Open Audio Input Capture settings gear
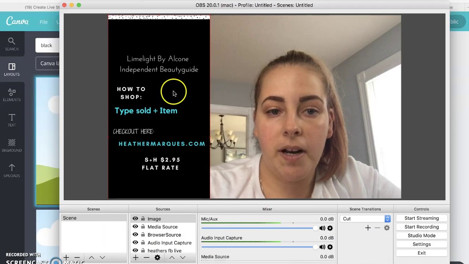 (330, 247)
